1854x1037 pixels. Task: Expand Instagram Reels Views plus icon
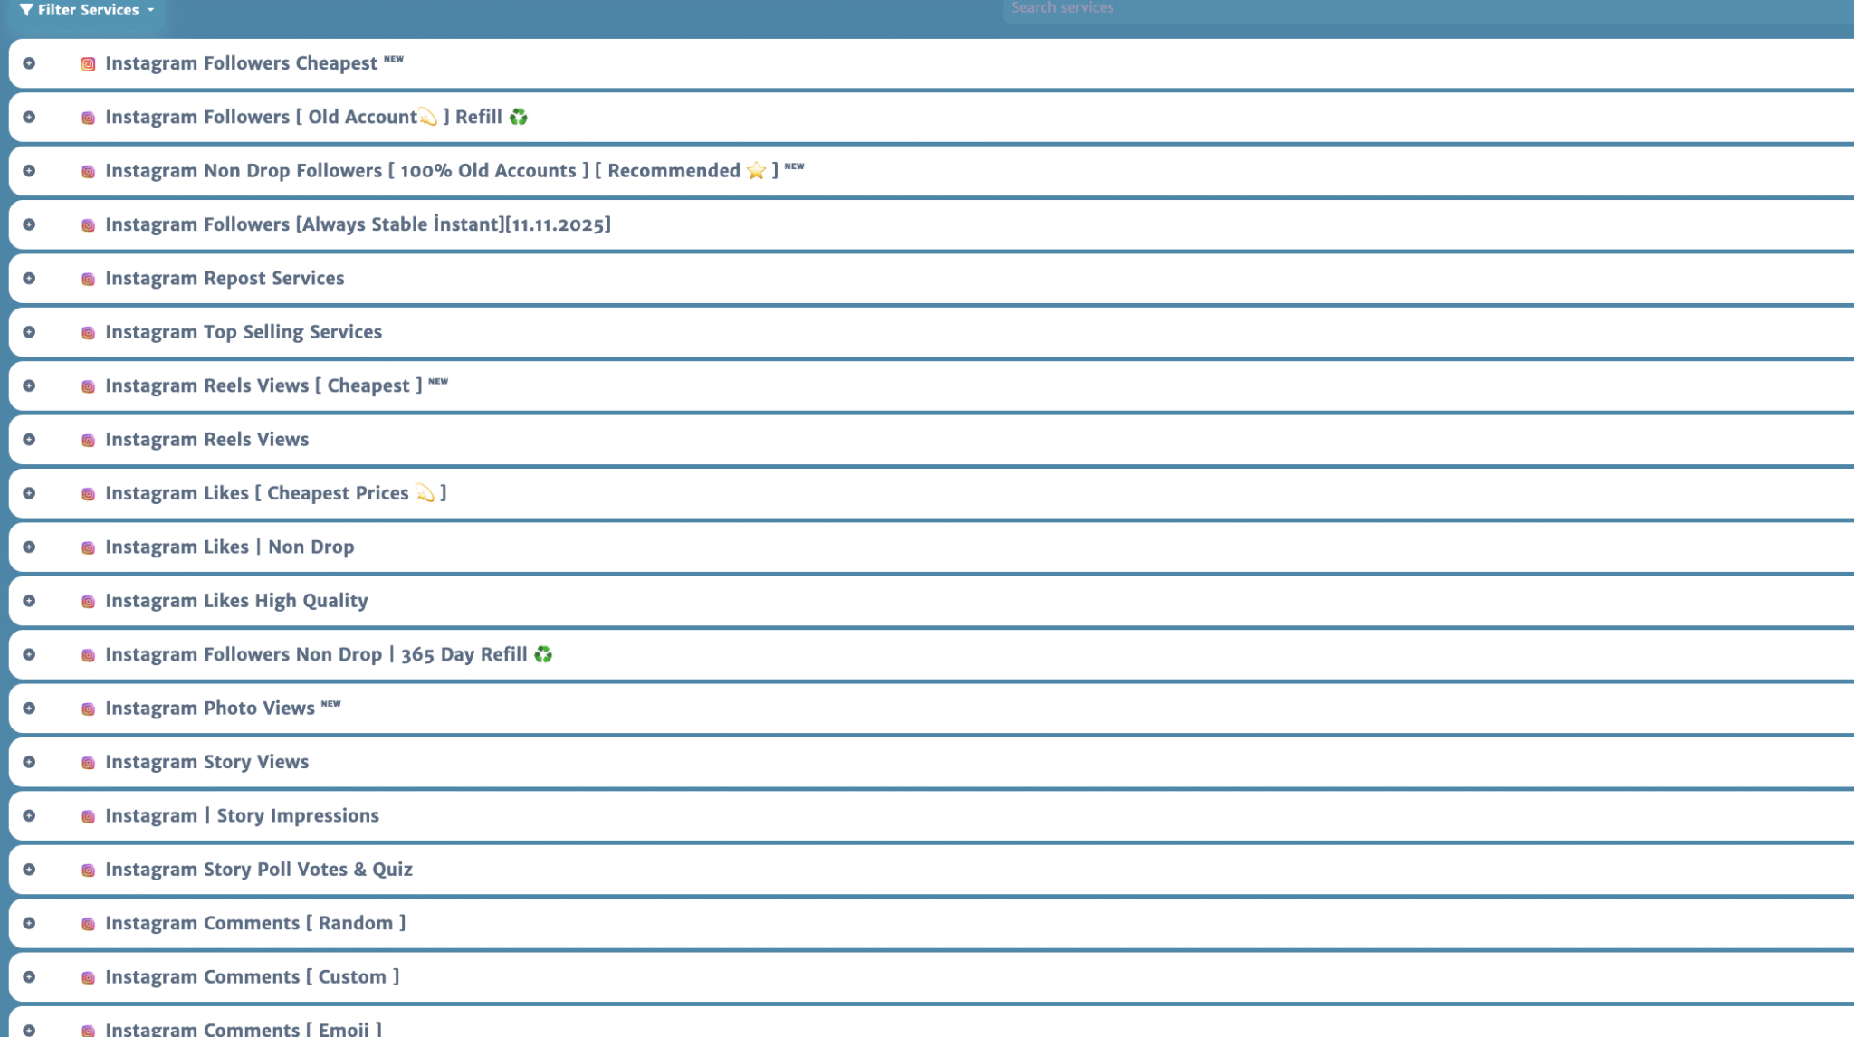tap(29, 440)
